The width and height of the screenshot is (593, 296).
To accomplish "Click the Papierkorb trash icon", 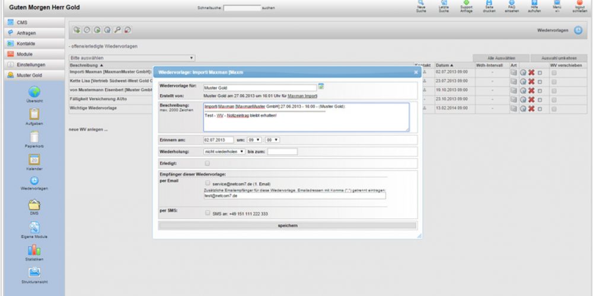I will [34, 137].
